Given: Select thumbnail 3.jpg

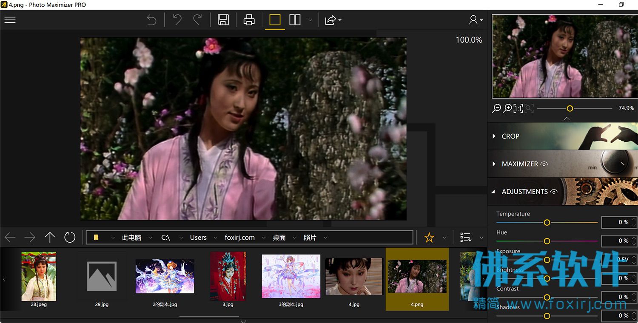Looking at the screenshot, I should tap(228, 279).
